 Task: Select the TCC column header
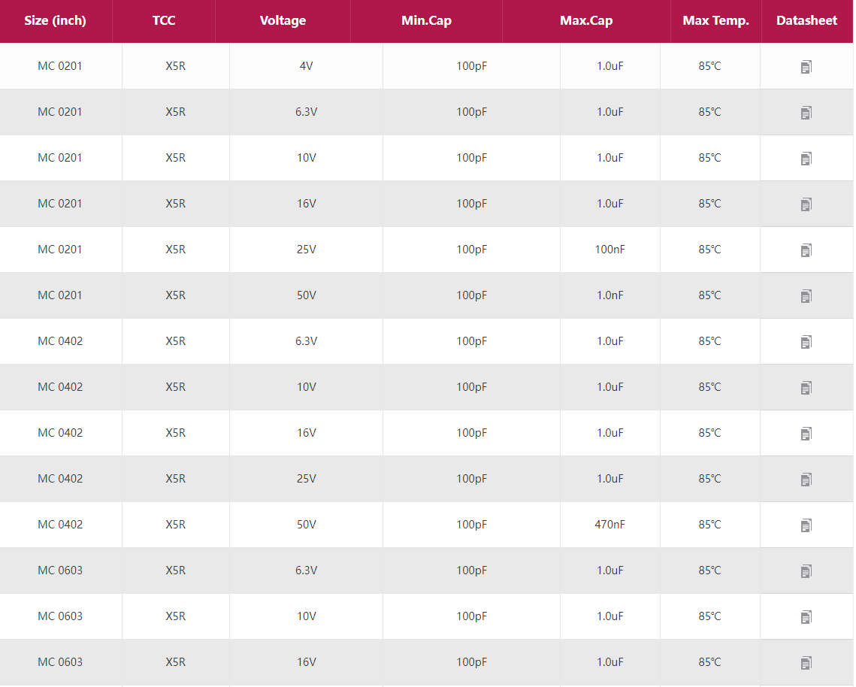tap(164, 21)
